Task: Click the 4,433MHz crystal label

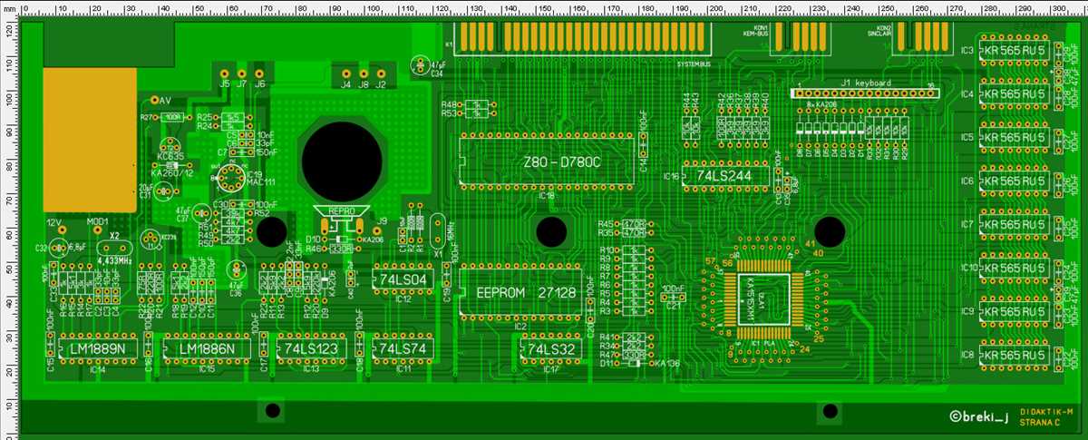Action: coord(114,260)
